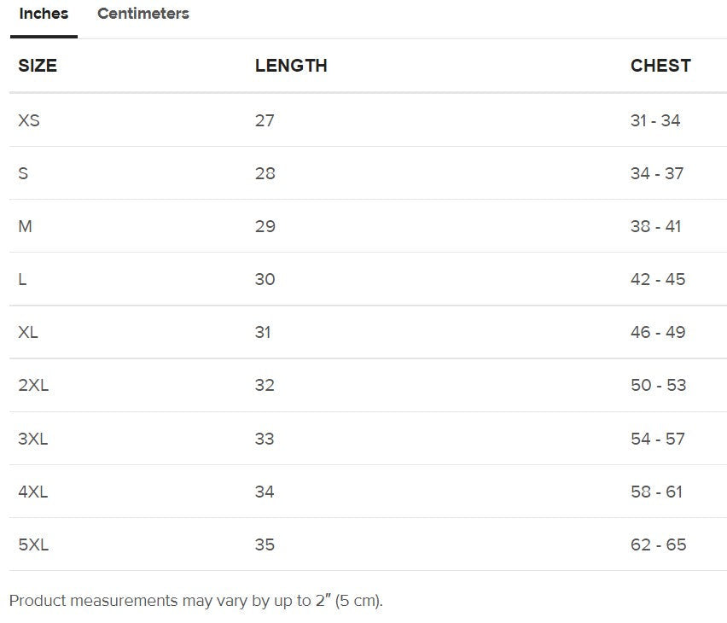Click length value 29 for medium

coord(265,226)
